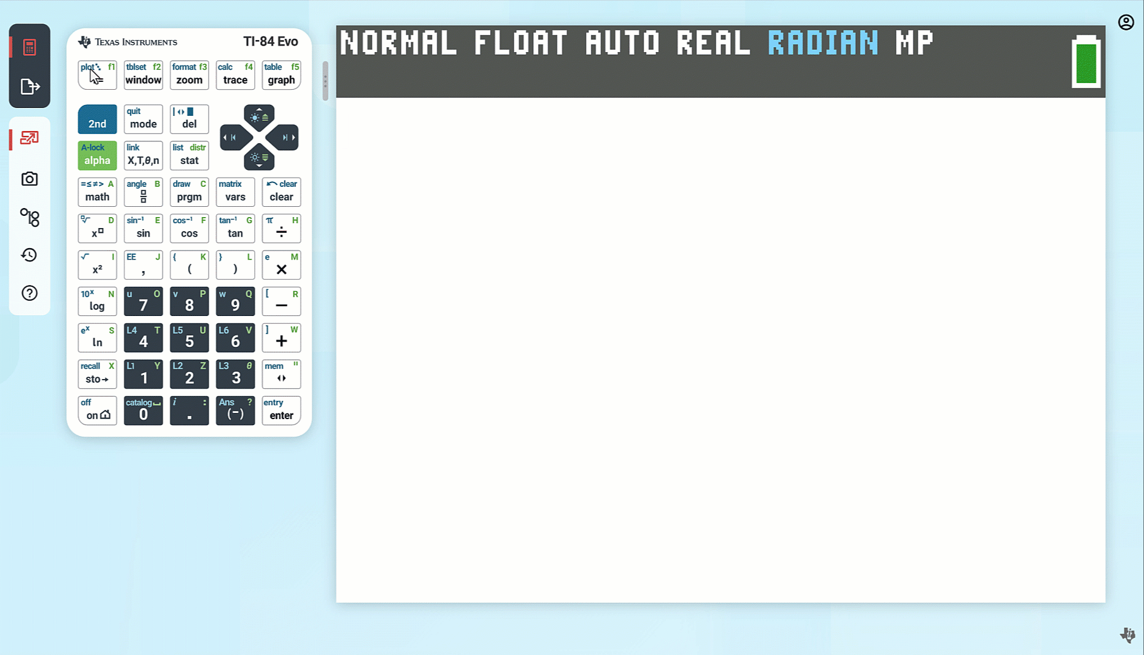The height and width of the screenshot is (655, 1144).
Task: Click the trace key
Action: (x=235, y=75)
